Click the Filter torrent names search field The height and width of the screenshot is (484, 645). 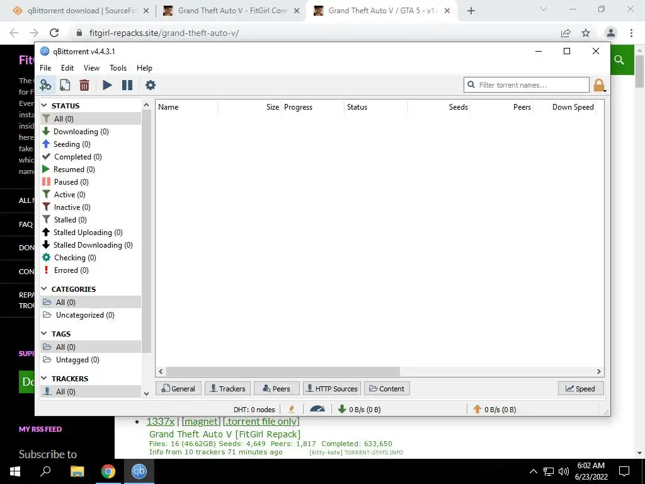[527, 85]
